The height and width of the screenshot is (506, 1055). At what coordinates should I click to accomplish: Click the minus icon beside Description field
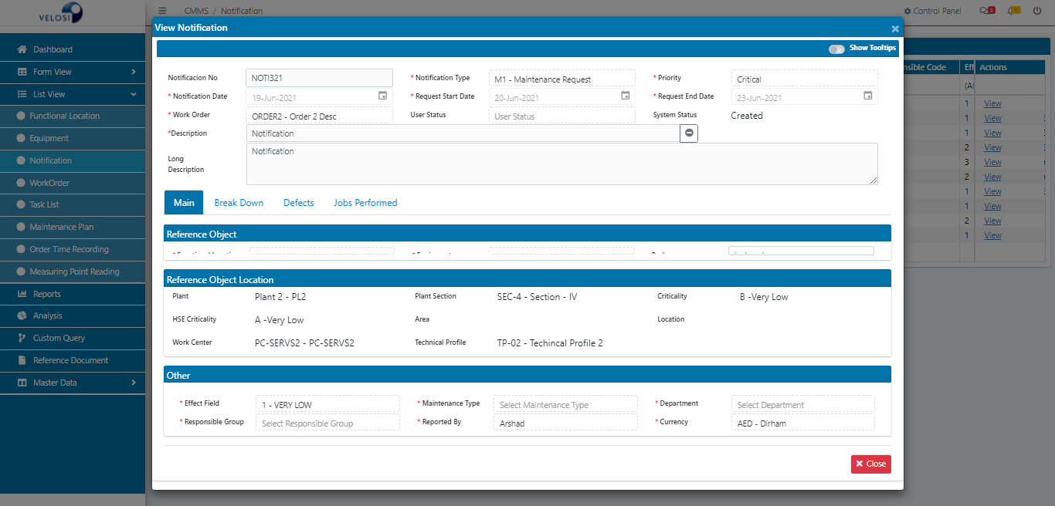coord(687,133)
